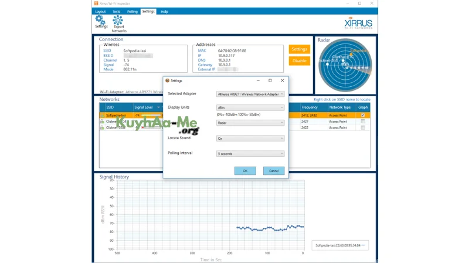Viewport: 469px width, 263px height.
Task: Click IP address value 10.9.0.117
Action: point(226,56)
